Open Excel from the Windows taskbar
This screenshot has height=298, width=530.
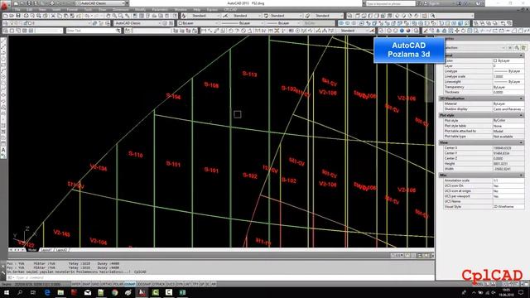182,292
